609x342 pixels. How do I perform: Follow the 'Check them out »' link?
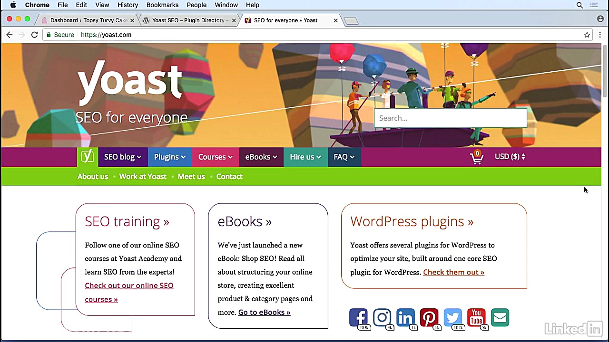click(x=453, y=272)
